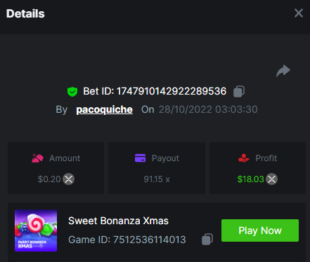Click the 91.15 x payout value
Viewport: 310px width, 262px height.
[157, 179]
